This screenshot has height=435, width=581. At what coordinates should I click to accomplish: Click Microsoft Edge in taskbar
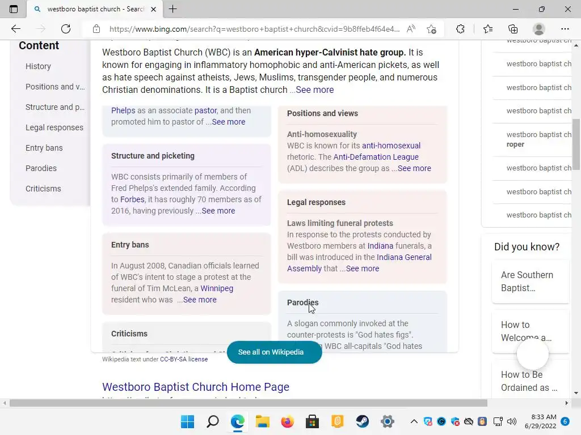(x=238, y=421)
